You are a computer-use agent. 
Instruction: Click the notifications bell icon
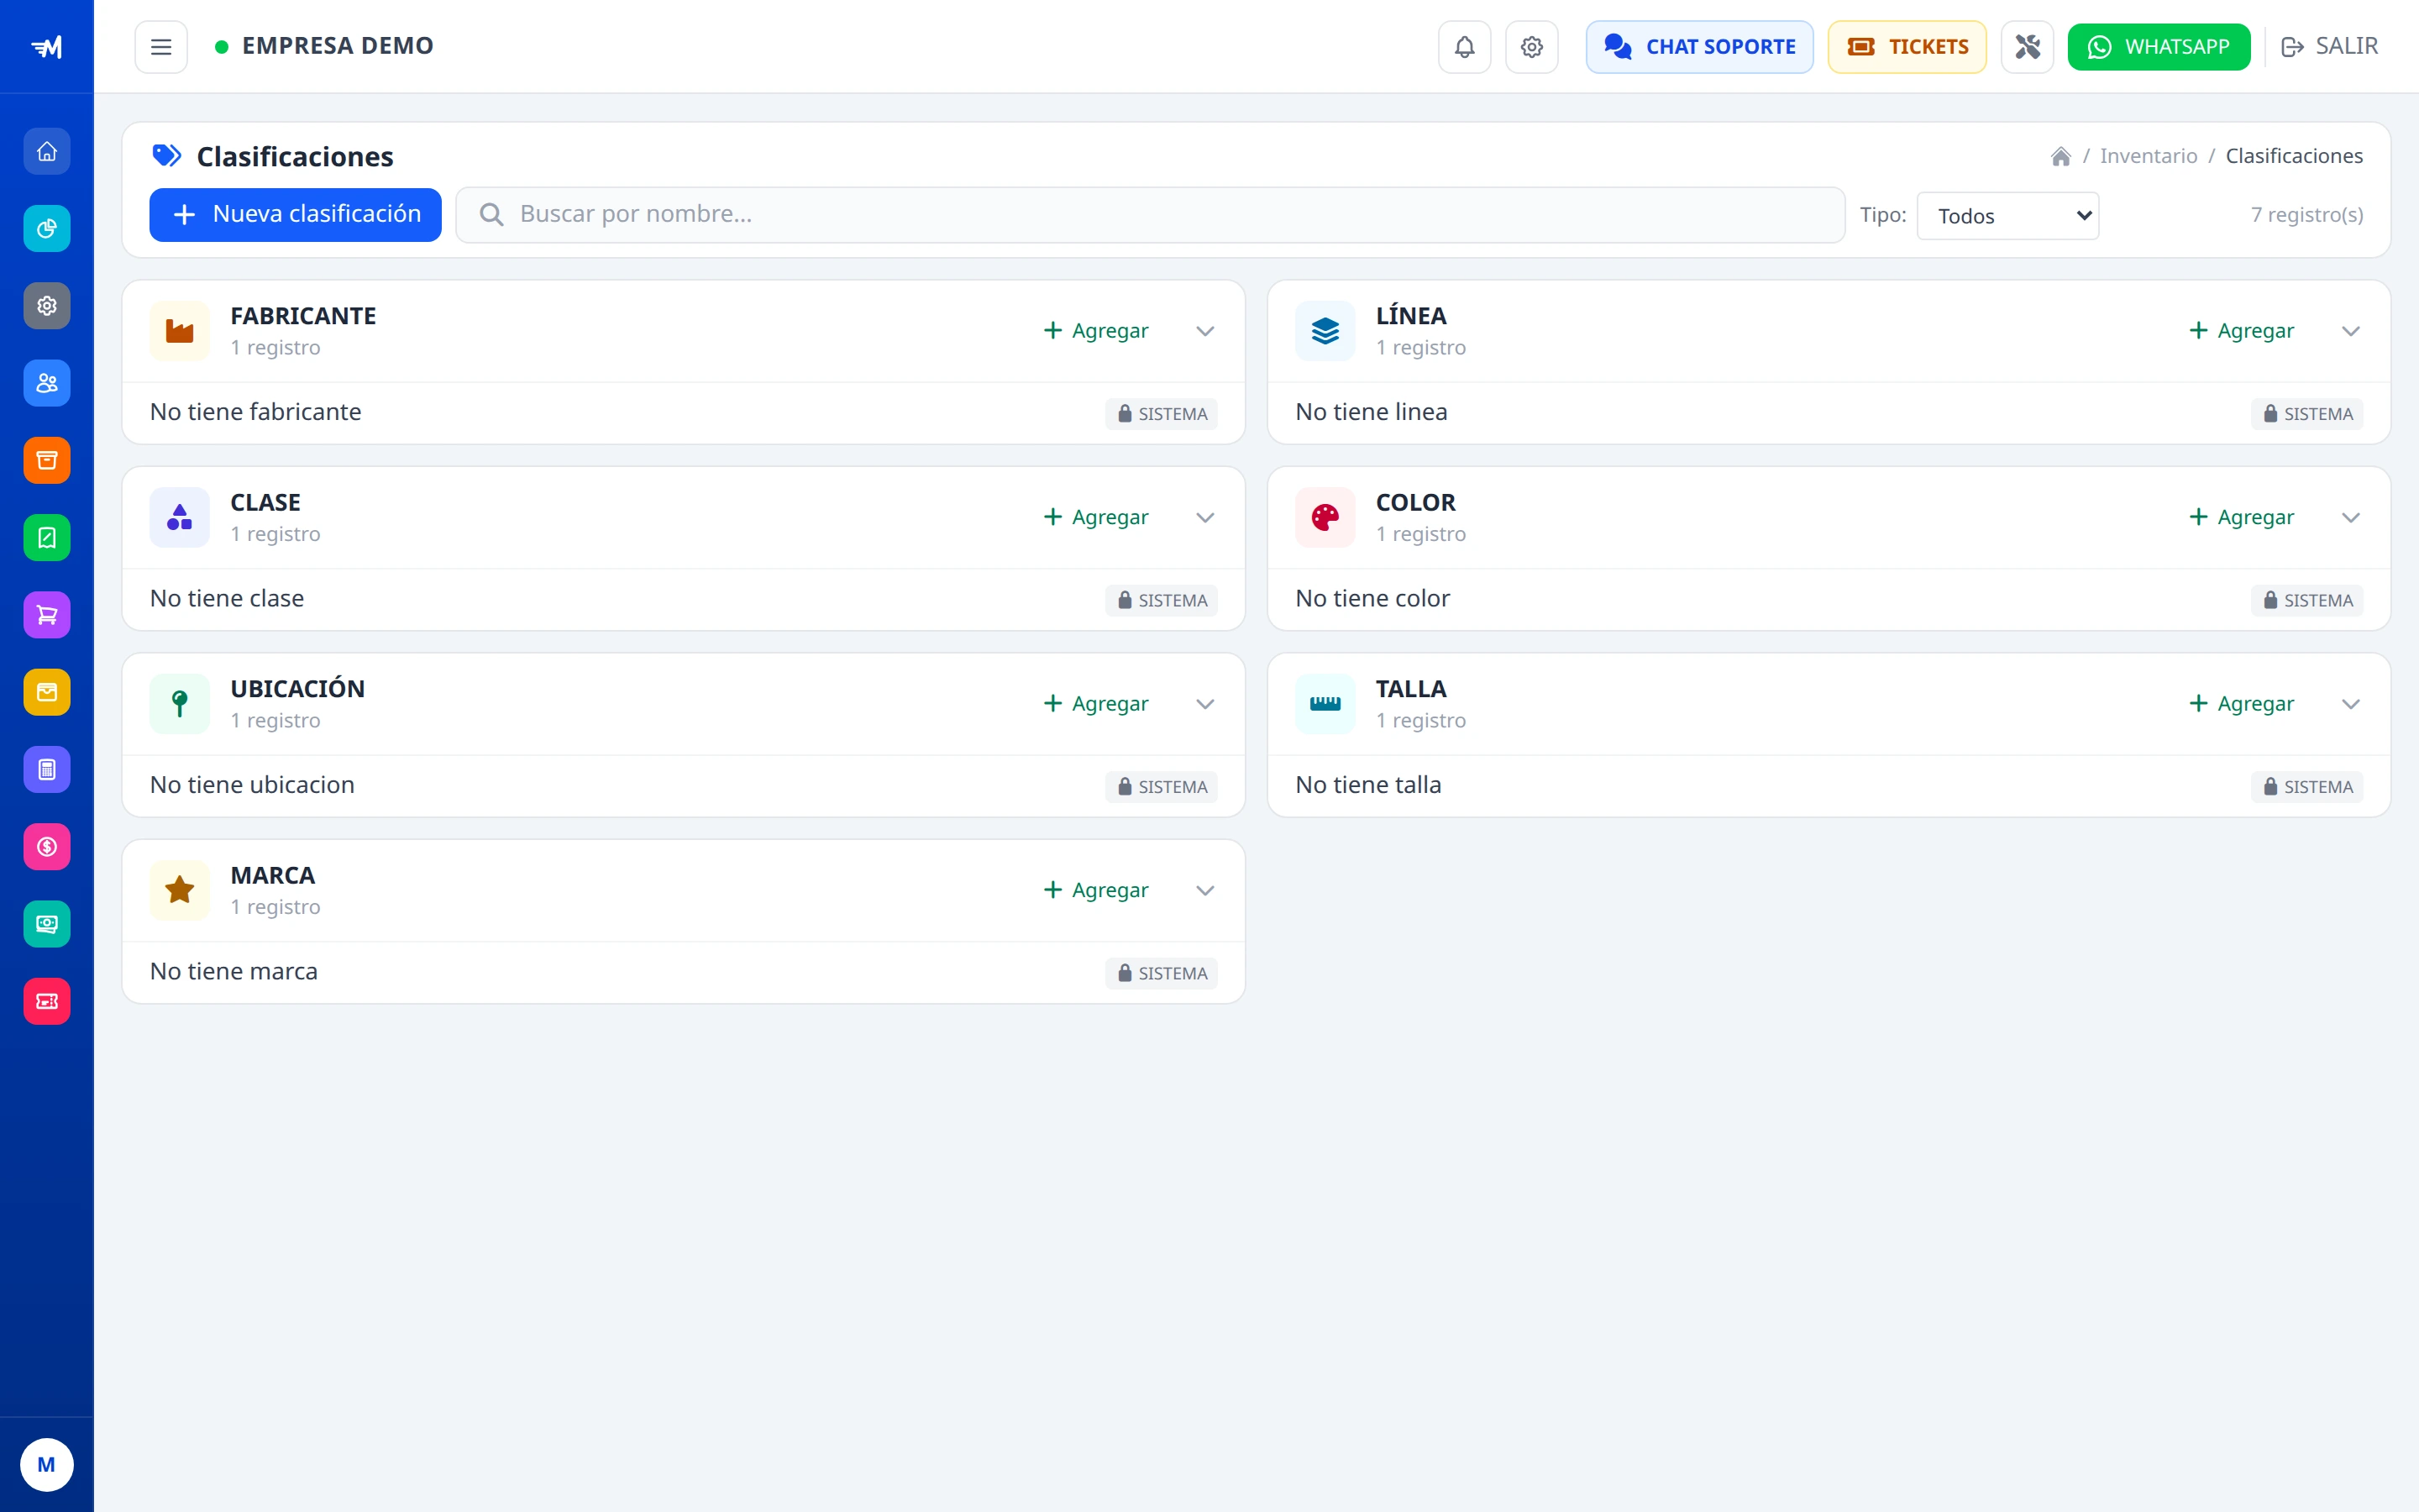1464,47
